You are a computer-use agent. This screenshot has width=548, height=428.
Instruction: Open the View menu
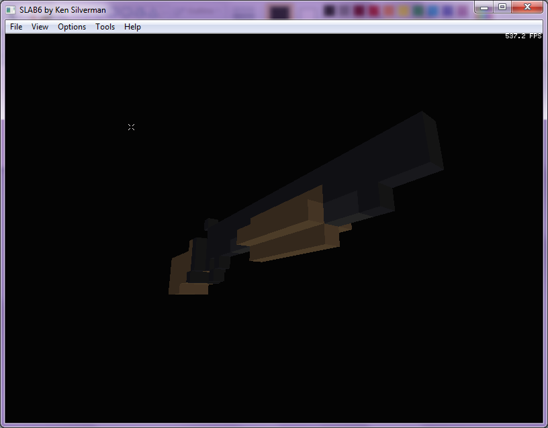pos(40,27)
